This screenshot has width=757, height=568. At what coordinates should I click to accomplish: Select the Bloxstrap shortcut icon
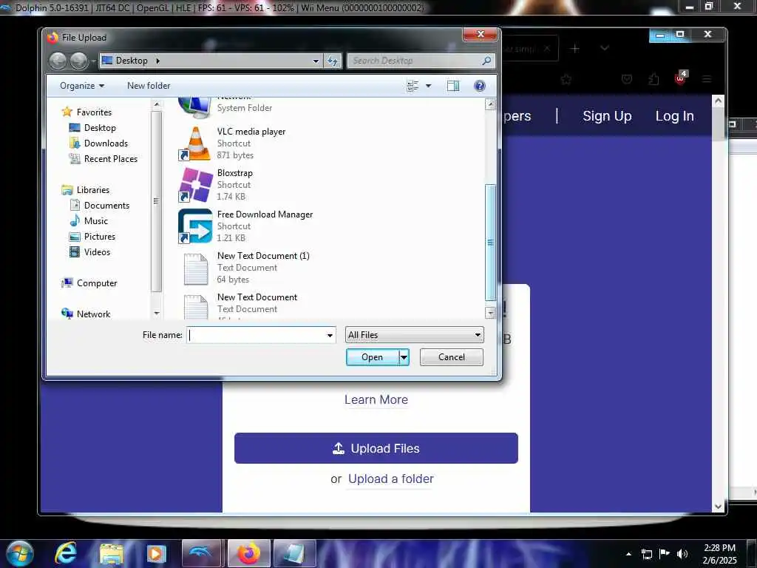[x=195, y=185]
